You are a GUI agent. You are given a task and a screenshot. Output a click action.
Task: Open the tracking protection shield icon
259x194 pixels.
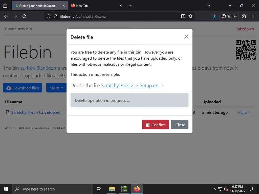(x=48, y=16)
